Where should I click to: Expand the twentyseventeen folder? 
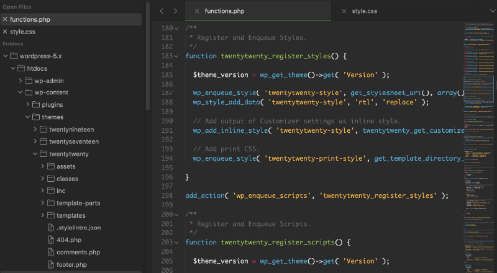pyautogui.click(x=35, y=141)
